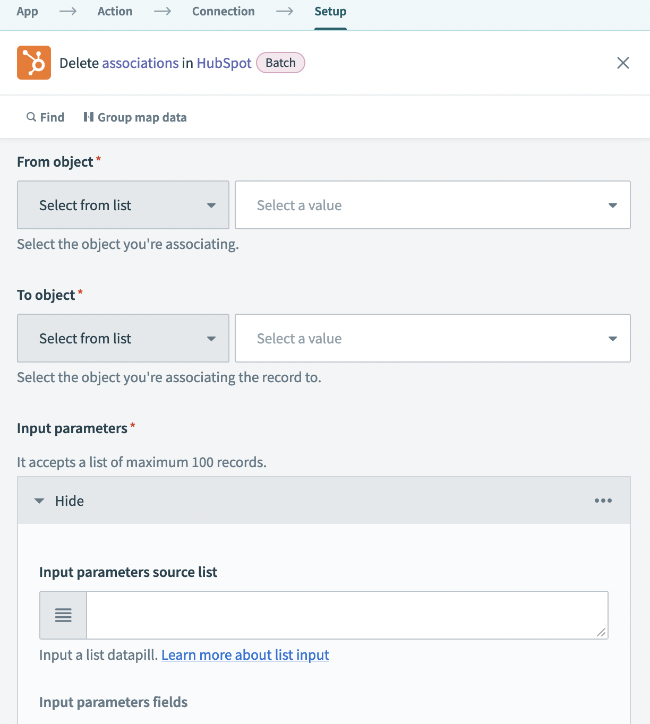The width and height of the screenshot is (650, 724).
Task: Open 'Learn more about list input' link
Action: pos(245,655)
